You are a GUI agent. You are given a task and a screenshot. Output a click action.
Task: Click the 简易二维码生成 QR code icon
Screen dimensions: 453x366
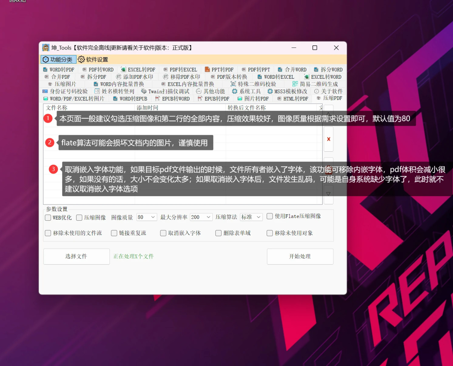295,84
